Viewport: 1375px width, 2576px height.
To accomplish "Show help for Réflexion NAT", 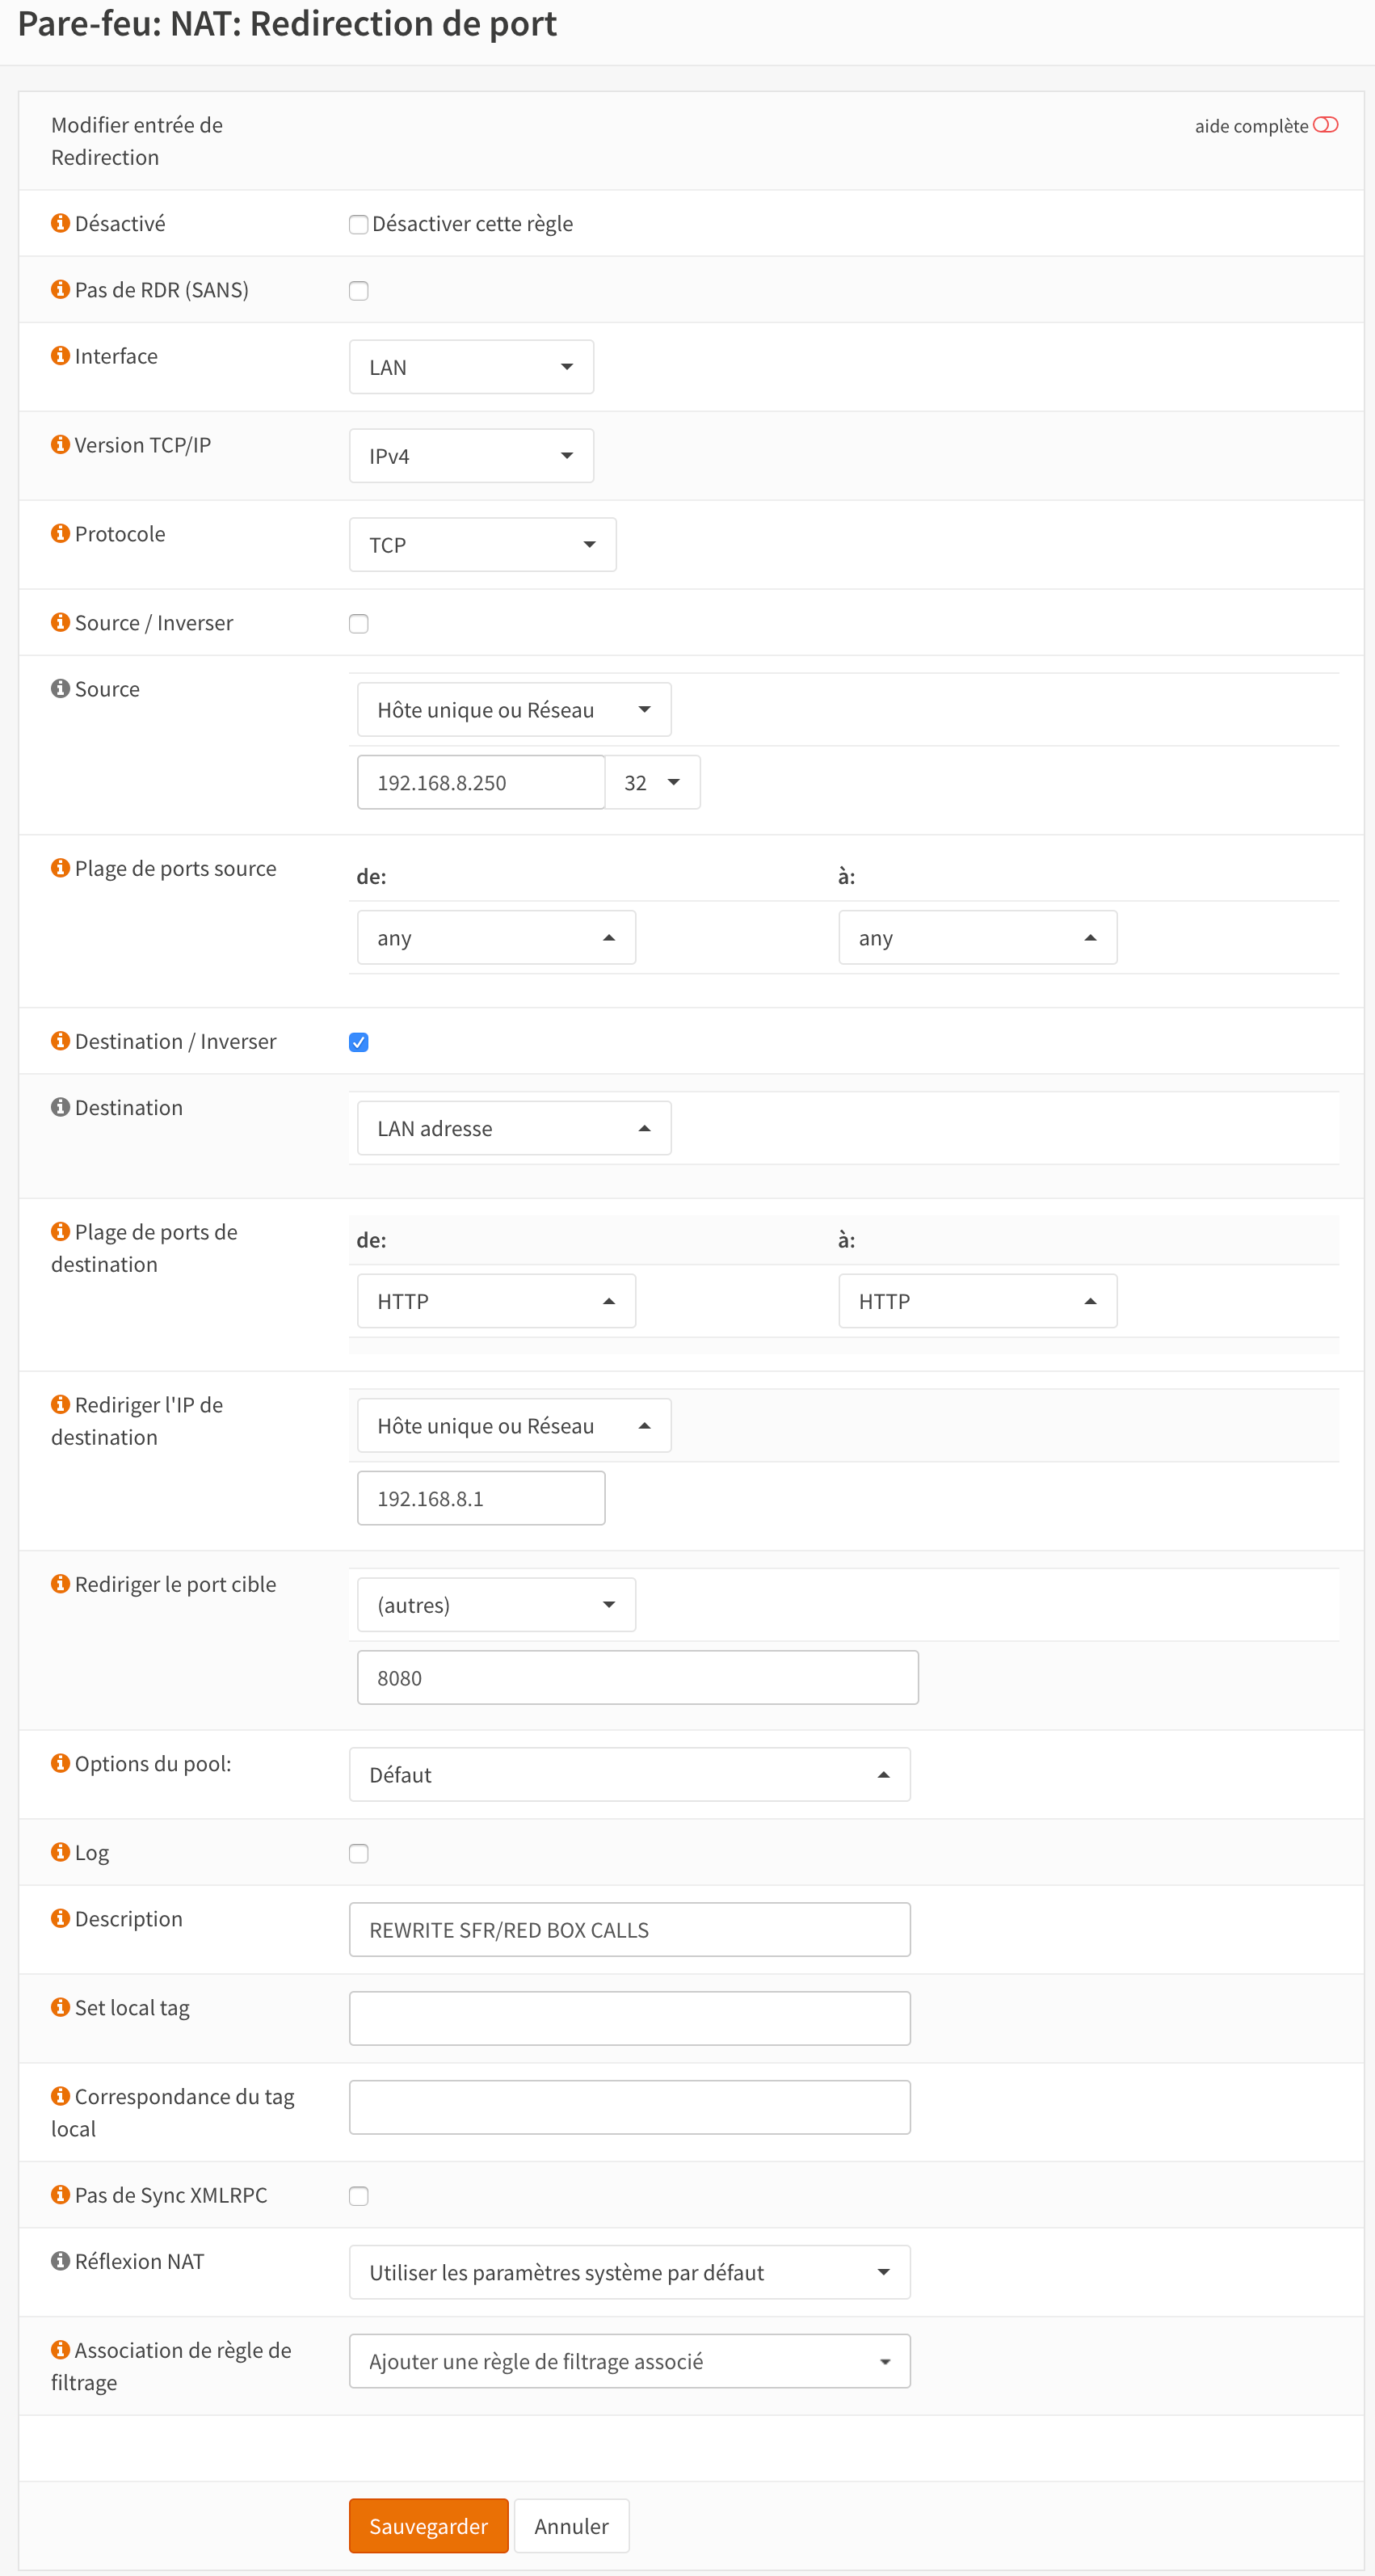I will (60, 2261).
